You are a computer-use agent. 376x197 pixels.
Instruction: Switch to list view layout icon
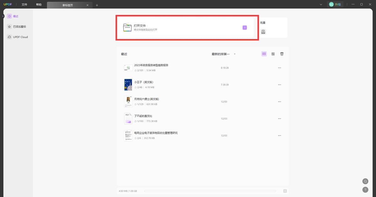tap(264, 54)
